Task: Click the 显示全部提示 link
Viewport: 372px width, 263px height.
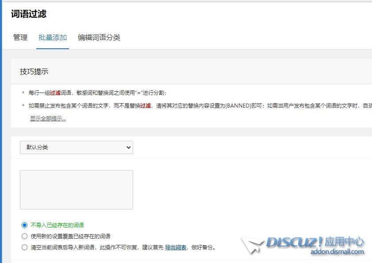Action: (48, 119)
